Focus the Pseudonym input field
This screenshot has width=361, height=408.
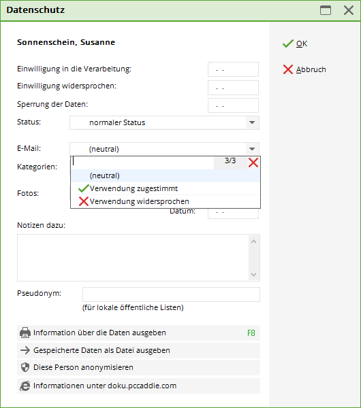(x=171, y=294)
